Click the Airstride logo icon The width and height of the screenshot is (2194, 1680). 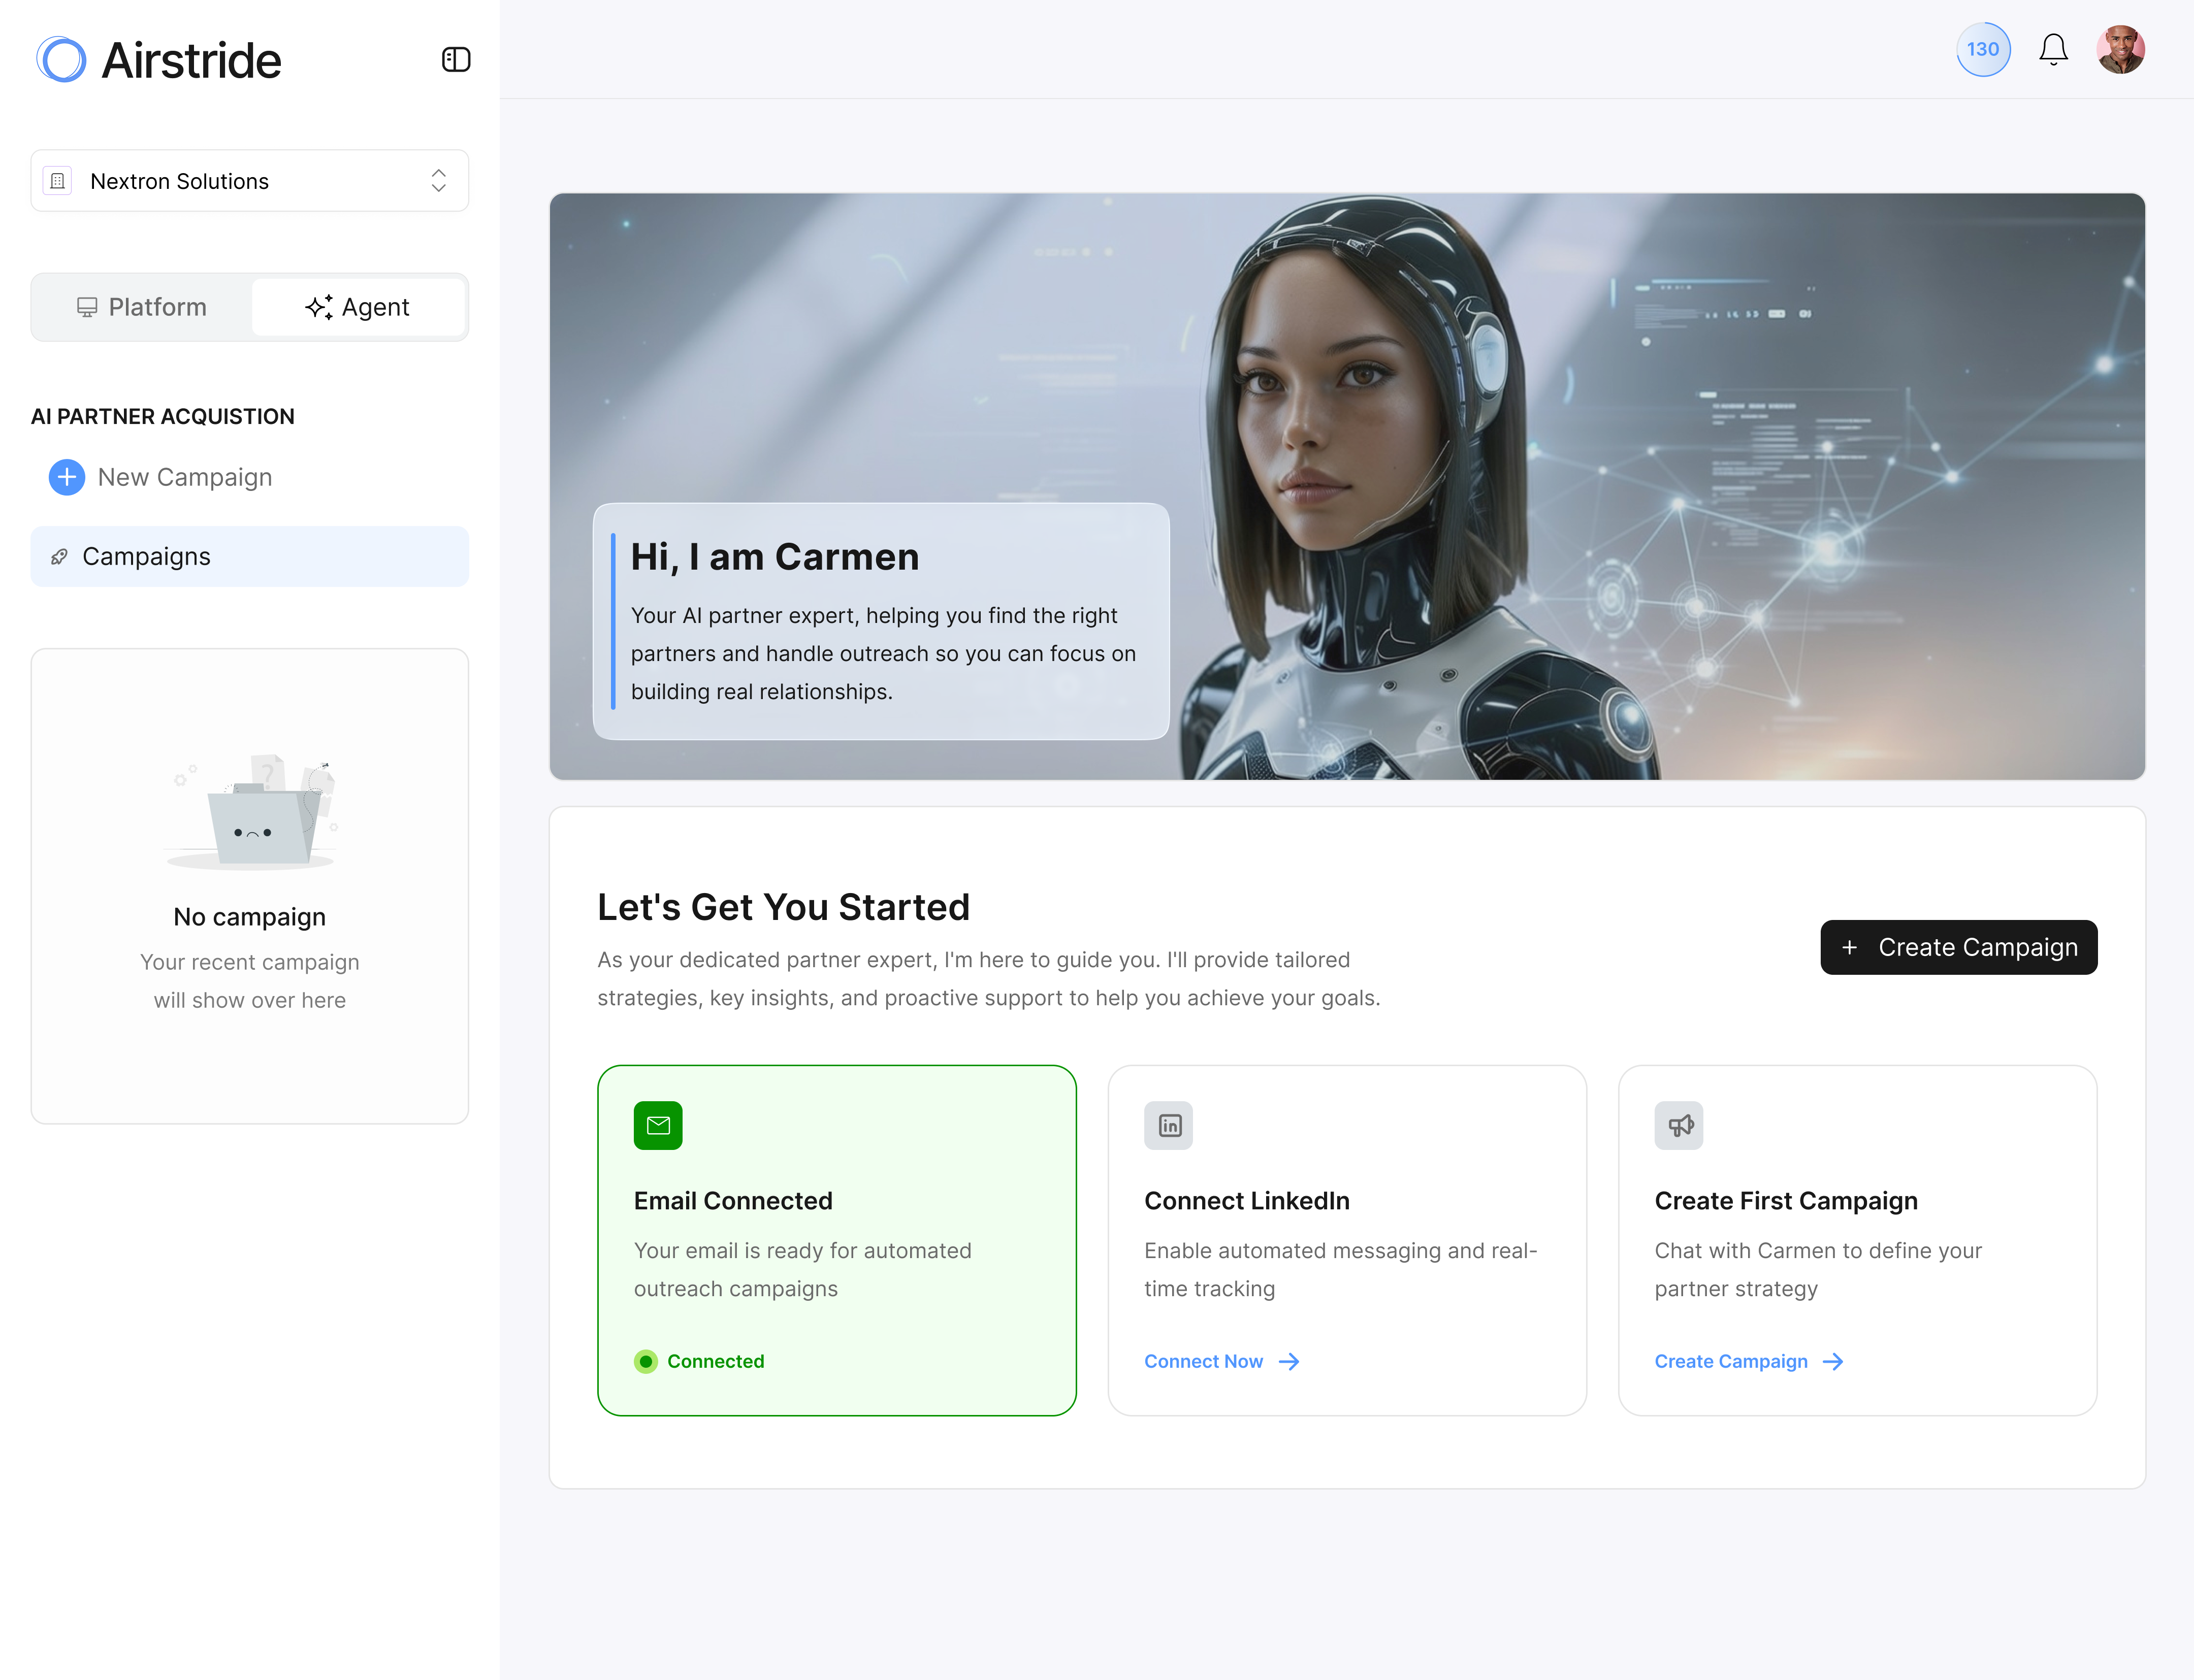point(60,59)
